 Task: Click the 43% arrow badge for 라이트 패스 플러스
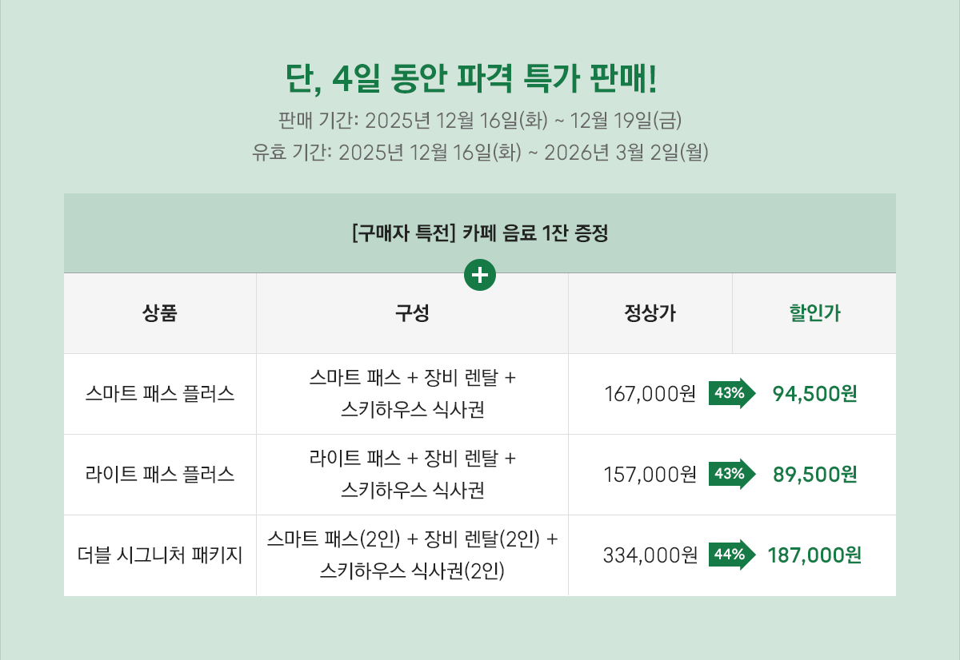tap(731, 474)
